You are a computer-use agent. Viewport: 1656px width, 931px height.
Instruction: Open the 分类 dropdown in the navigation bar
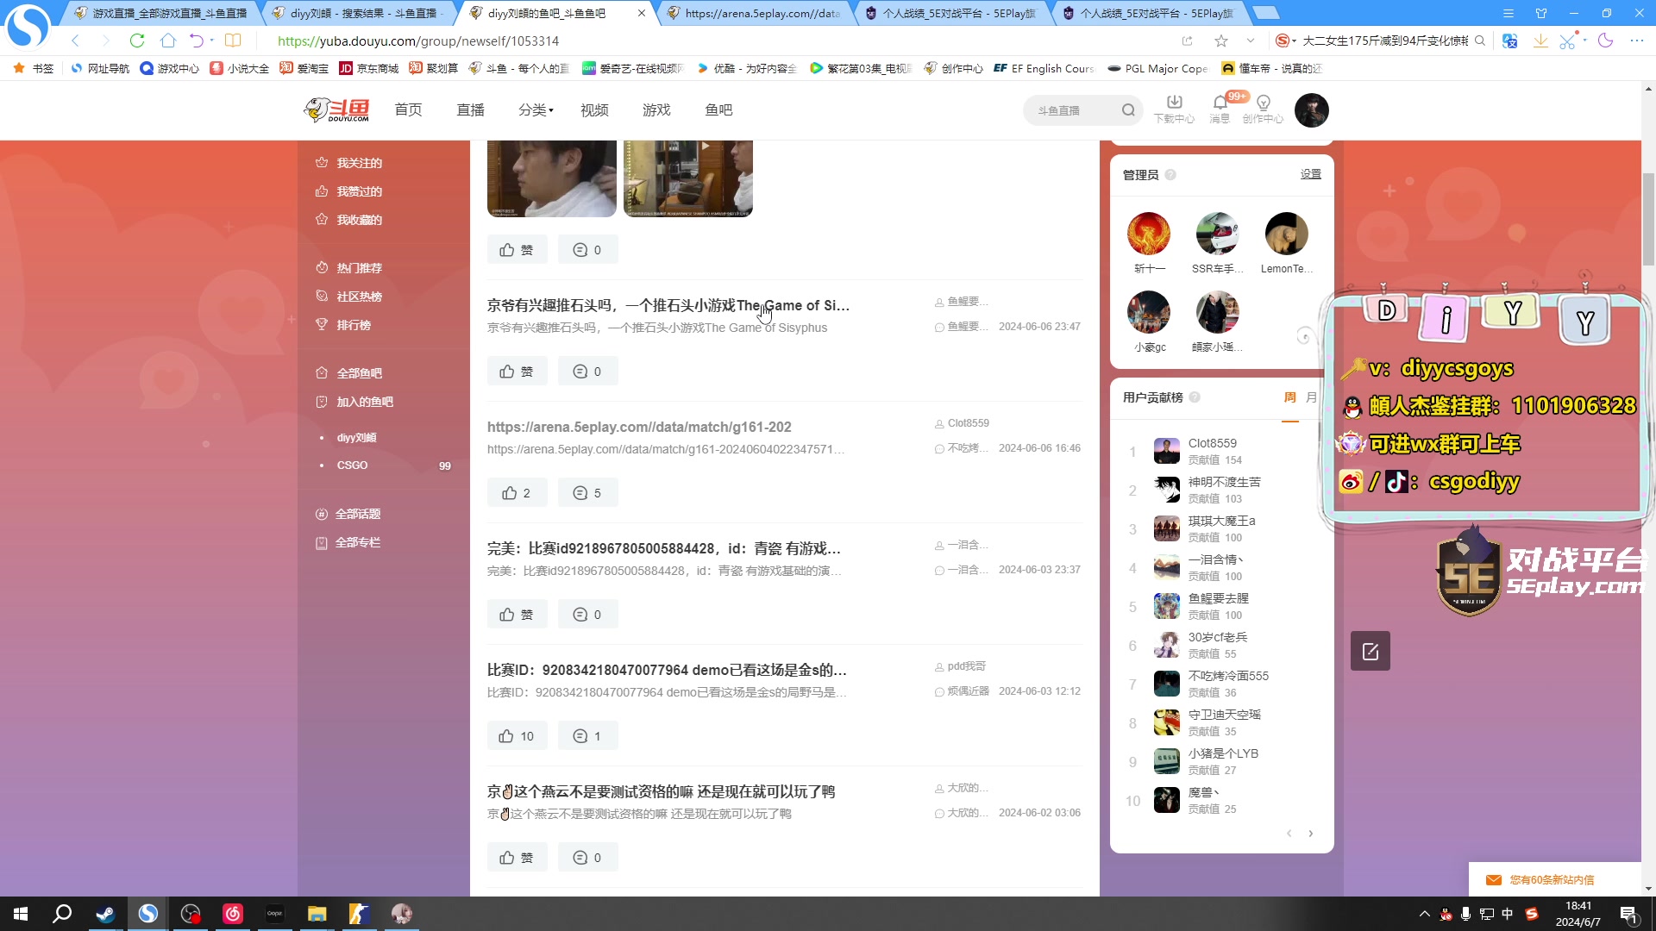tap(535, 109)
